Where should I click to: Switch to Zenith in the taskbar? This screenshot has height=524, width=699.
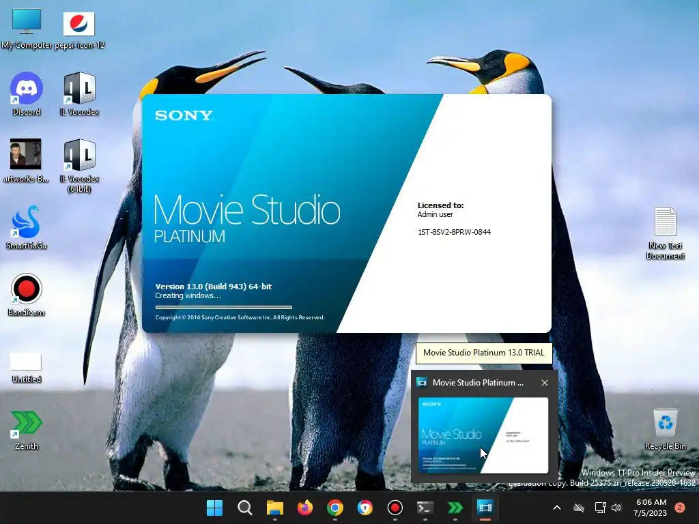455,508
